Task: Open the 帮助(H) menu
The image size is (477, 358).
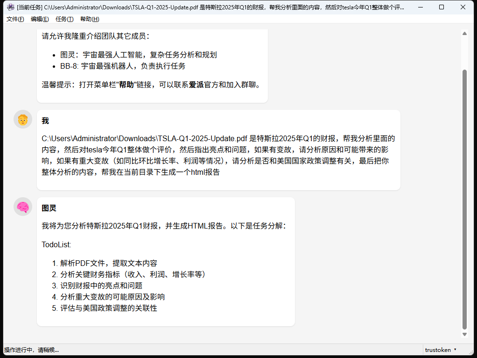Action: (90, 19)
